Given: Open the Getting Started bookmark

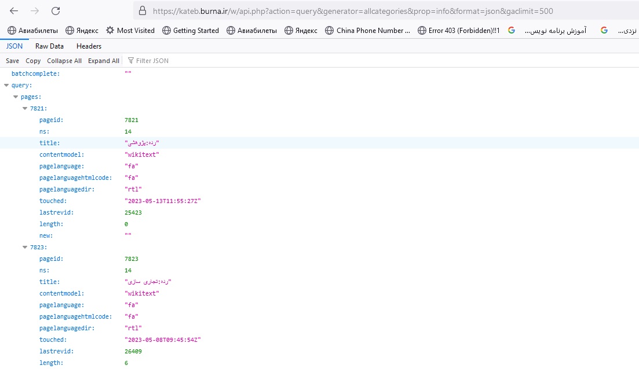Looking at the screenshot, I should click(190, 31).
